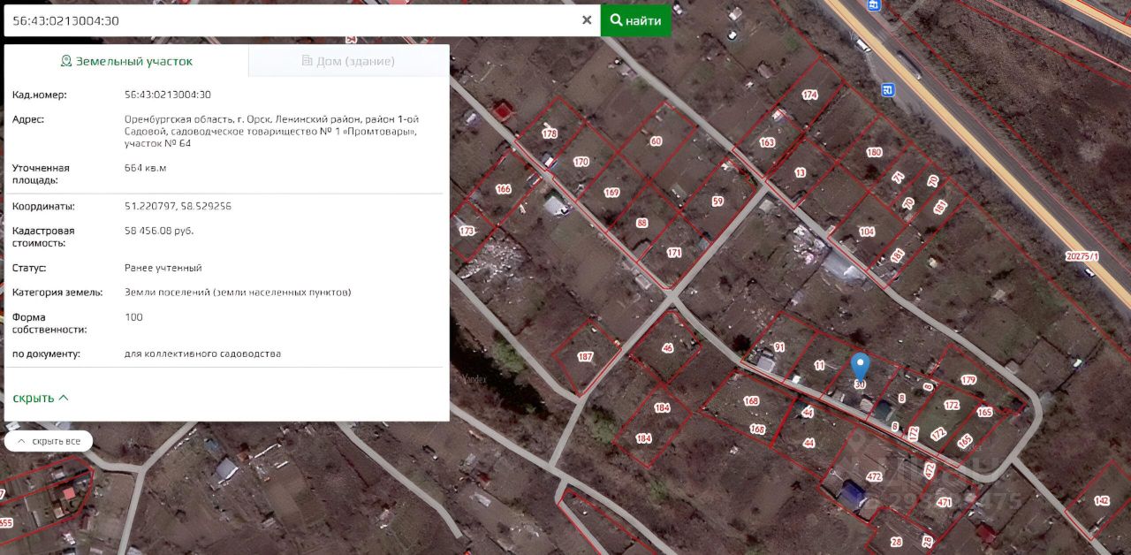The height and width of the screenshot is (555, 1131).
Task: Switch to the Земельный участок tab
Action: click(x=126, y=61)
